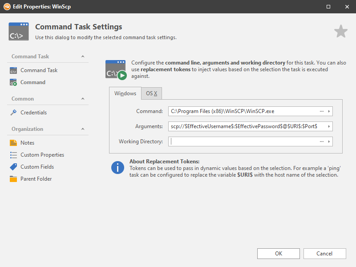Image resolution: width=356 pixels, height=267 pixels.
Task: Switch to the OS X tab
Action: pos(152,93)
